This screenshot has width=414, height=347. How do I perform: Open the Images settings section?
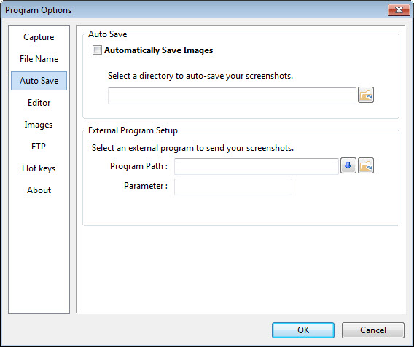[39, 125]
